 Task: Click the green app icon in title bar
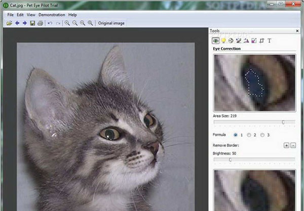[x=6, y=6]
